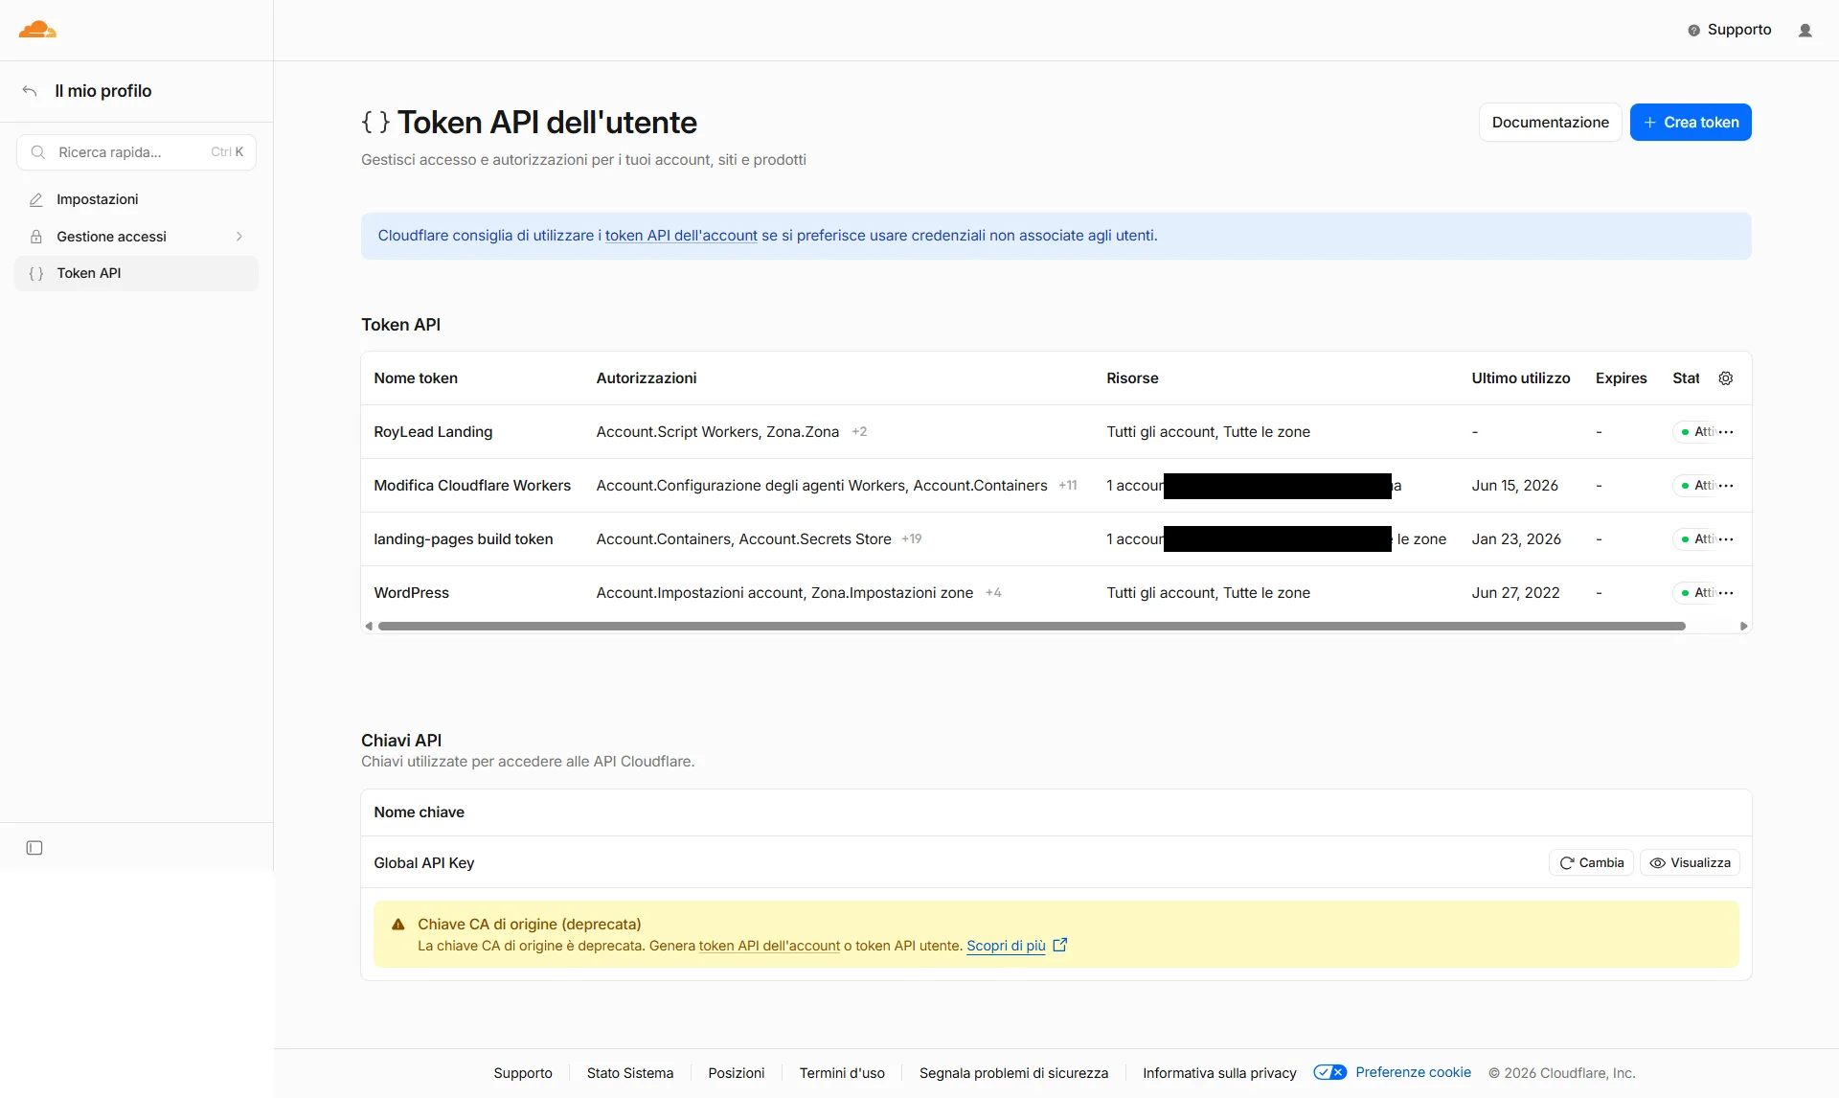Click the table's scroll-right arrow

(x=1744, y=627)
